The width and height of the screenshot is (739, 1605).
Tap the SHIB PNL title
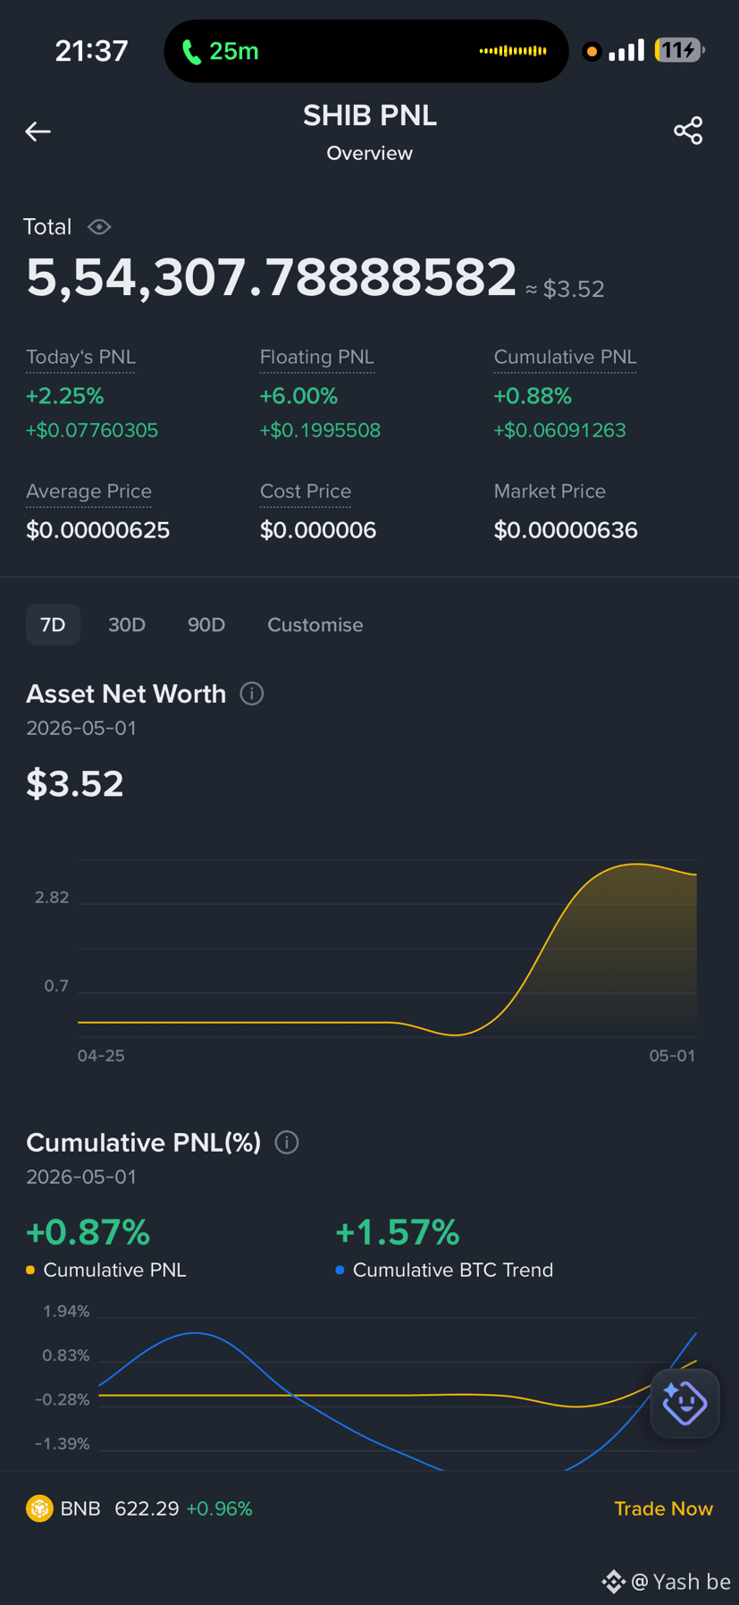coord(370,115)
